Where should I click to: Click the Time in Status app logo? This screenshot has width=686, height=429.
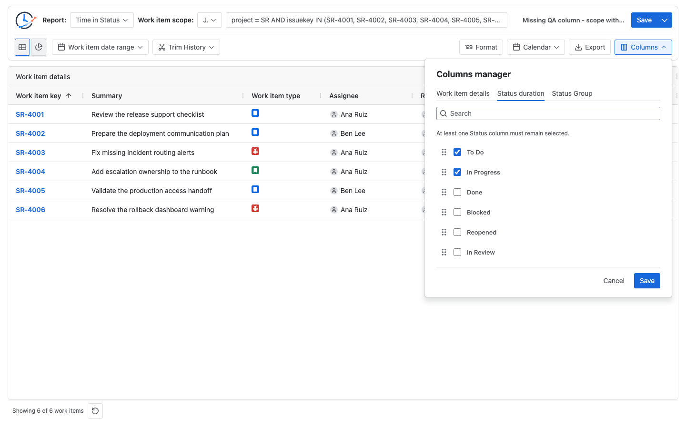coord(26,20)
